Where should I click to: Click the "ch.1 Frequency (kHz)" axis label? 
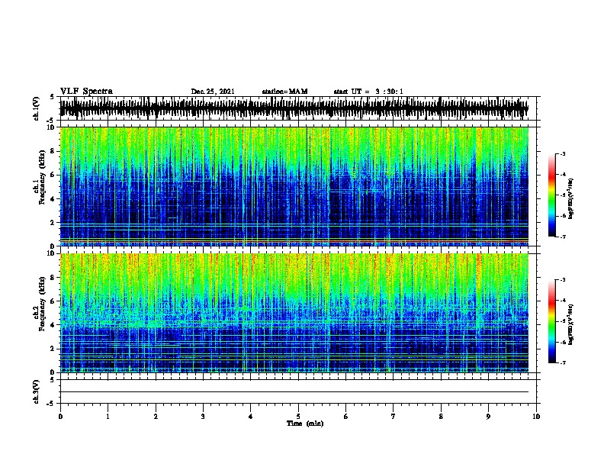[x=40, y=177]
